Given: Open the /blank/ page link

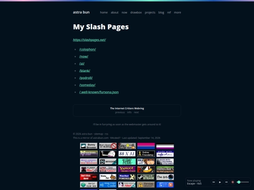Looking at the screenshot, I should click(85, 70).
